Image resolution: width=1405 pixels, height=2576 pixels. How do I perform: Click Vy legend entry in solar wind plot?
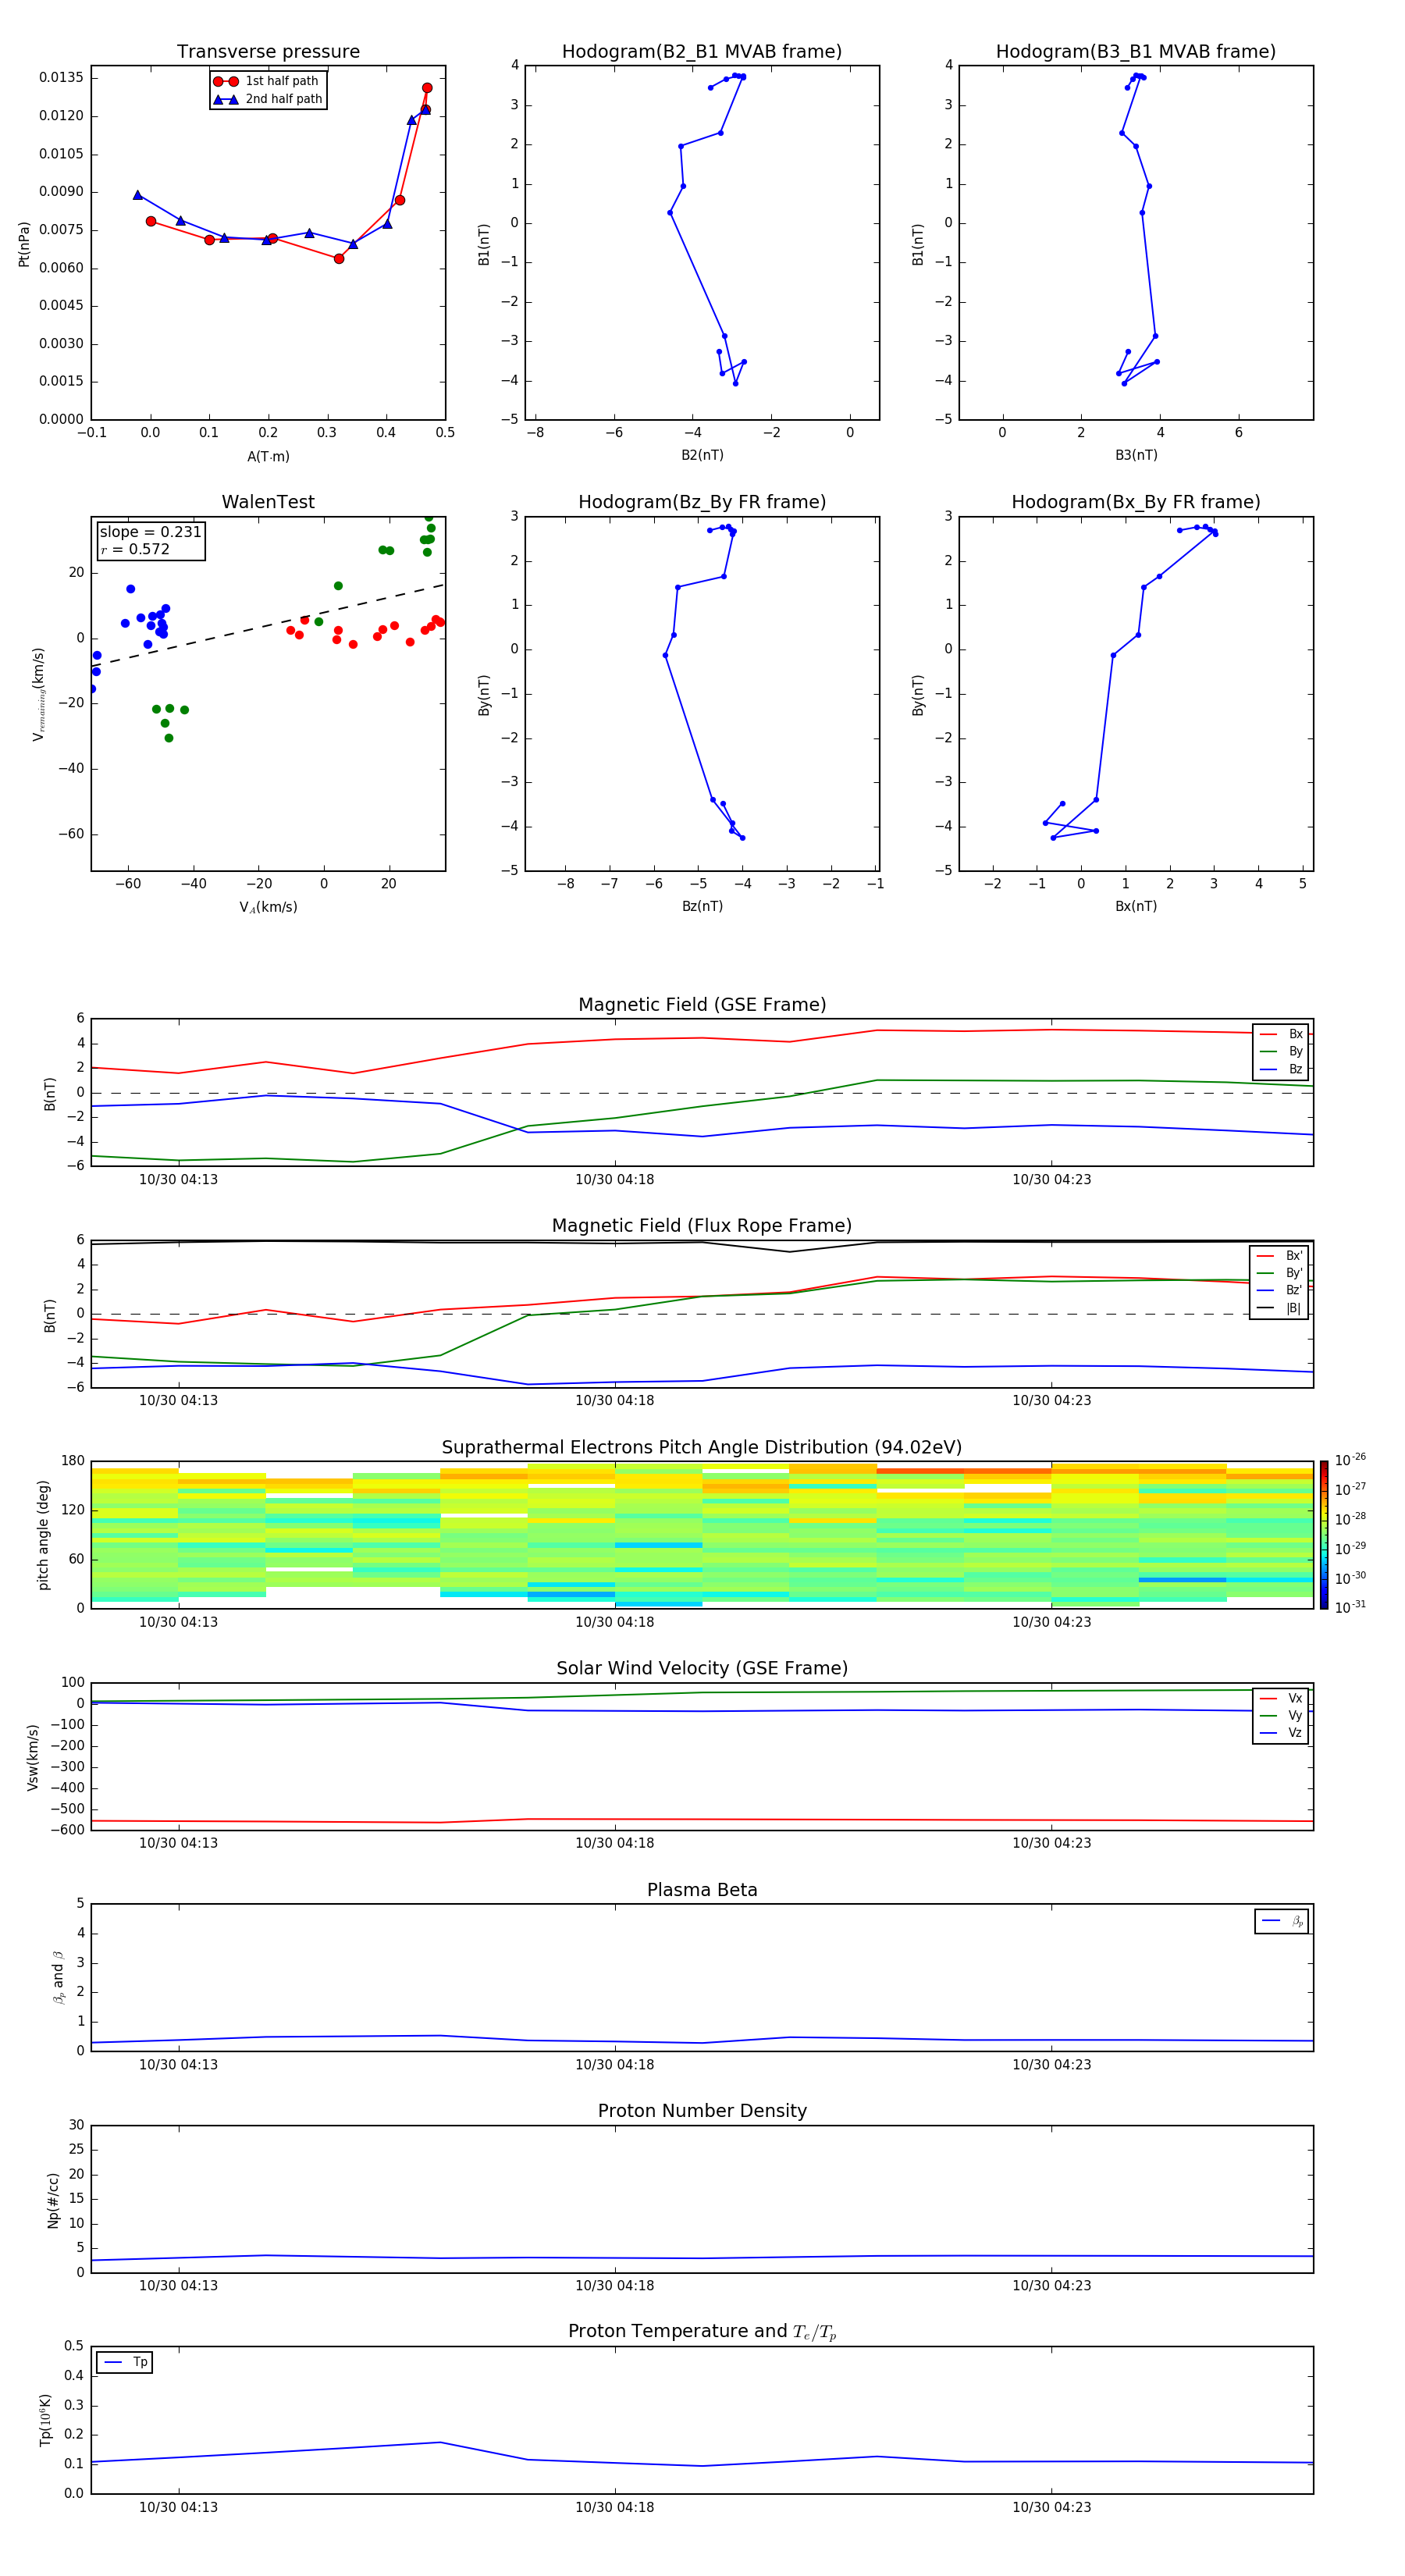pos(1281,1715)
